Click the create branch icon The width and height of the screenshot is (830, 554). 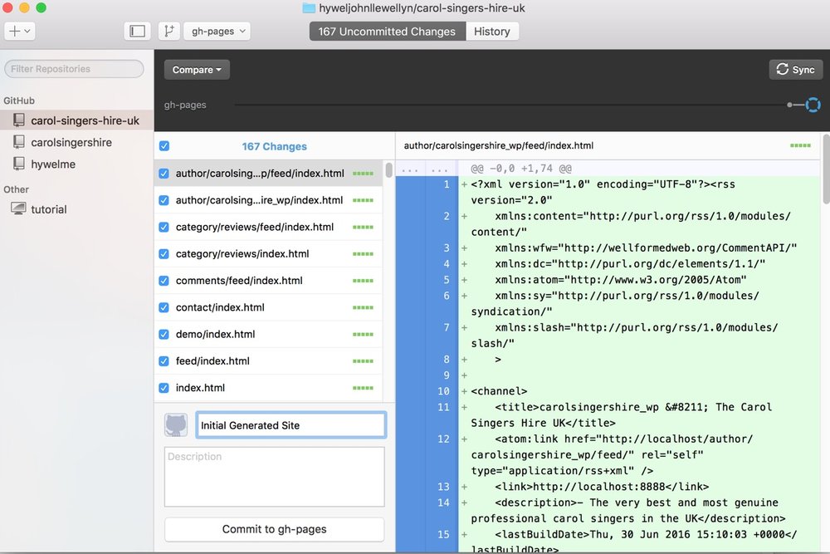point(168,32)
